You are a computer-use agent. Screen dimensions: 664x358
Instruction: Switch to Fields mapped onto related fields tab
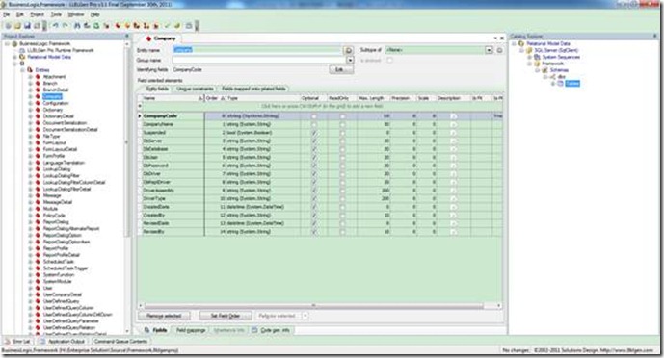[253, 89]
